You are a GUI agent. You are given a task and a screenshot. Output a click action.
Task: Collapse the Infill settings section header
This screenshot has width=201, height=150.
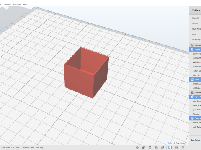tap(195, 80)
